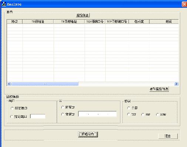Click the Analyse window title icon
The width and height of the screenshot is (187, 147).
click(4, 4)
